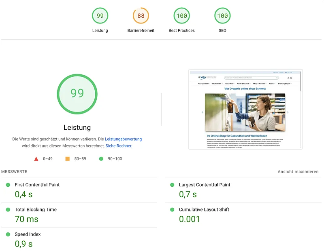Screen dimensions: 324x251
Task: Click the red triangle 0–49 legend icon
Action: point(36,159)
